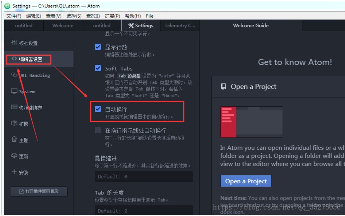Click the 快捷键绑定 keyboard icon
Viewport: 345px width, 216px height.
tap(14, 107)
